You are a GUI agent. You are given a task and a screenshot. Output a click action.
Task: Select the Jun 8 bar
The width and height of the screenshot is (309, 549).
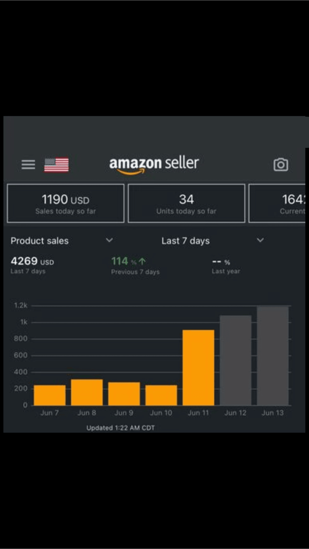coord(87,392)
